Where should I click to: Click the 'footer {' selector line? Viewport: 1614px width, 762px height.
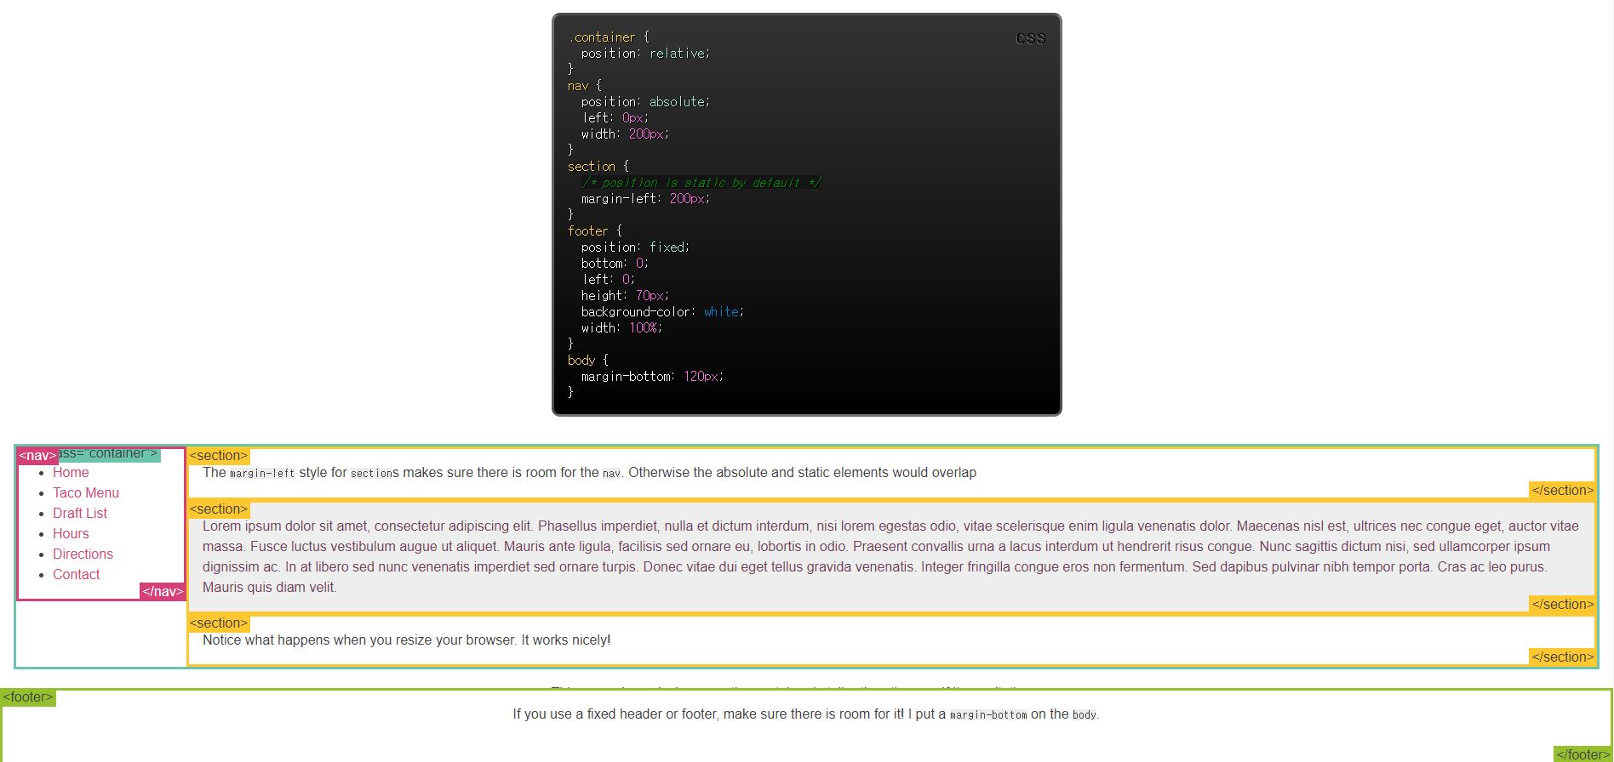(x=595, y=231)
